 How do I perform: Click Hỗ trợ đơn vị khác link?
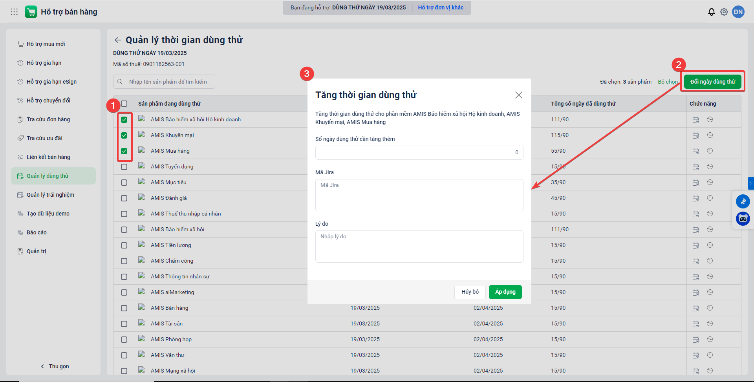coord(441,7)
